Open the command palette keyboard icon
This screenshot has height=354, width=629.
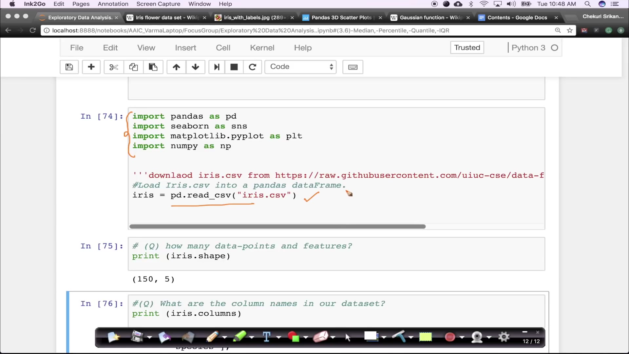coord(353,67)
